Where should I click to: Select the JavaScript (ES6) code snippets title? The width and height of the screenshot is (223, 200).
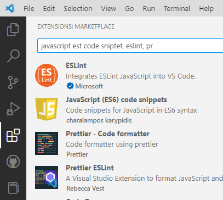[x=116, y=100]
